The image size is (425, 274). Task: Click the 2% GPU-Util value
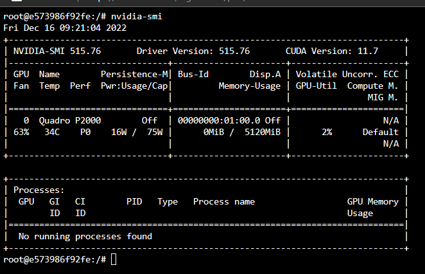[327, 132]
